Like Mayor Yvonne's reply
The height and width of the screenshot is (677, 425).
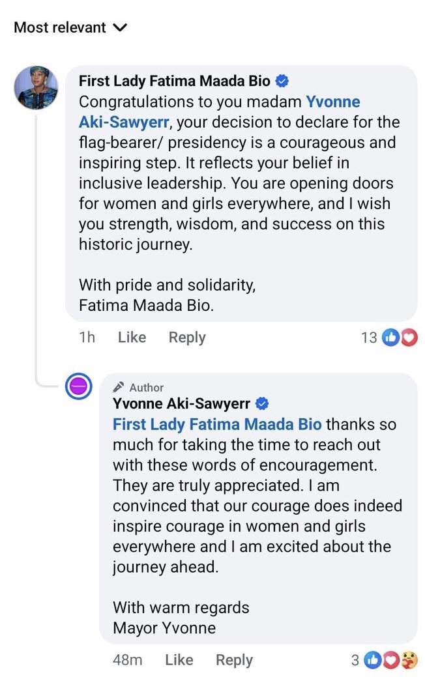click(x=179, y=660)
